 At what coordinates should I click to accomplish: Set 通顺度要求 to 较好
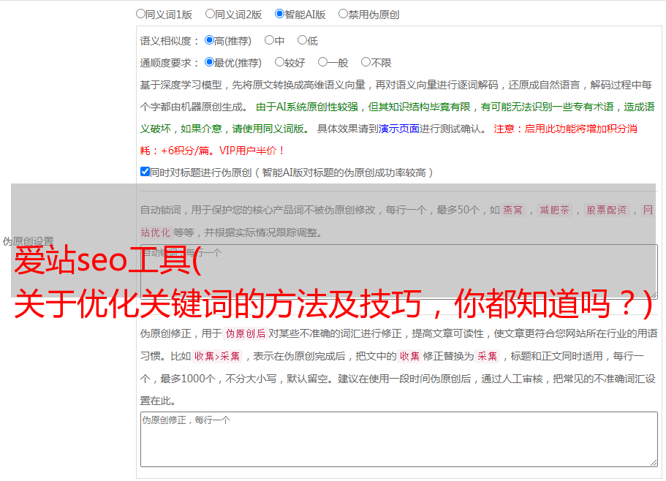coord(279,62)
